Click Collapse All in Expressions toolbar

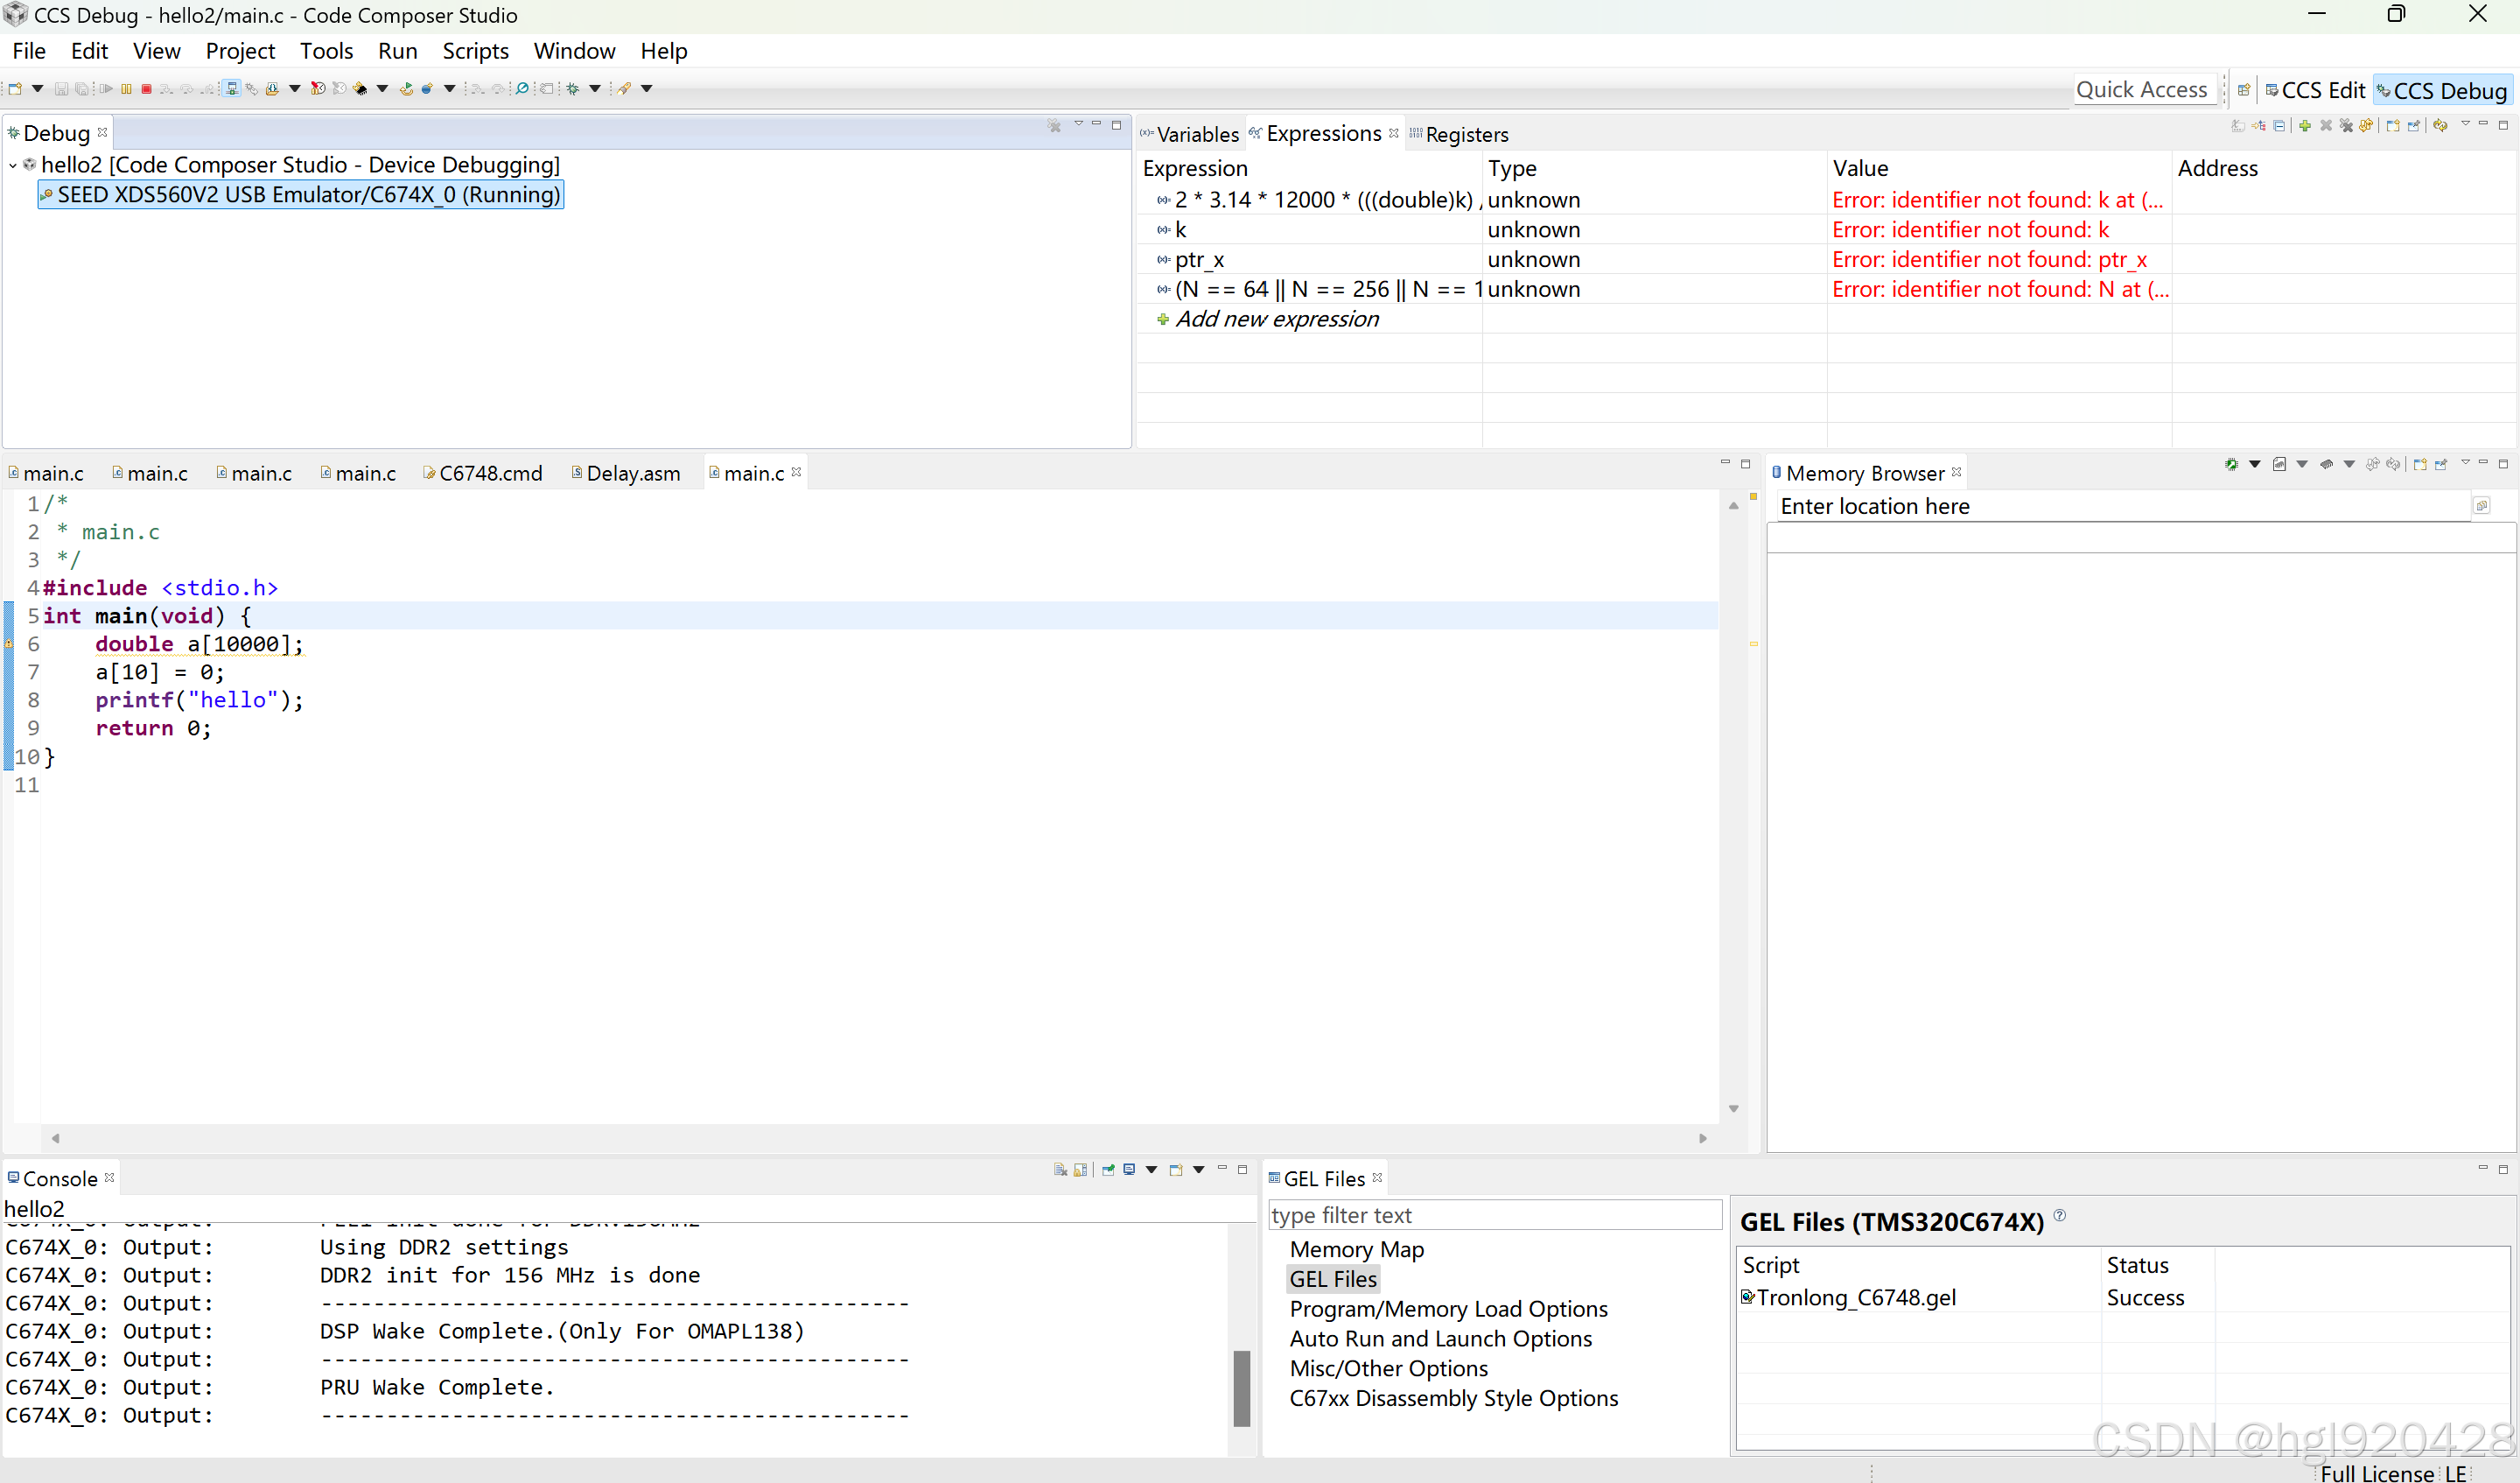point(2279,126)
